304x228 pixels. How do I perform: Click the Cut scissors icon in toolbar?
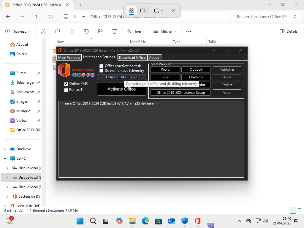[43, 31]
